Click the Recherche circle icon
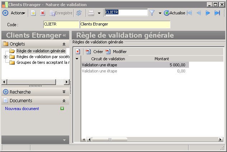The image size is (227, 152). point(6,92)
